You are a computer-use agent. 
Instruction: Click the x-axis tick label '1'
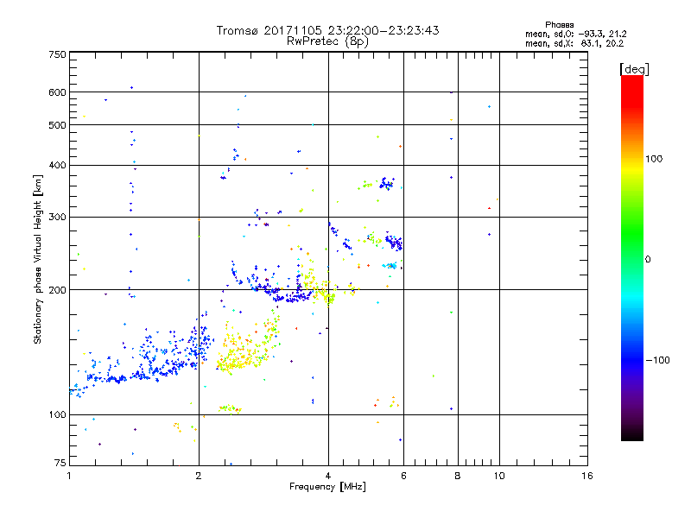coord(69,476)
